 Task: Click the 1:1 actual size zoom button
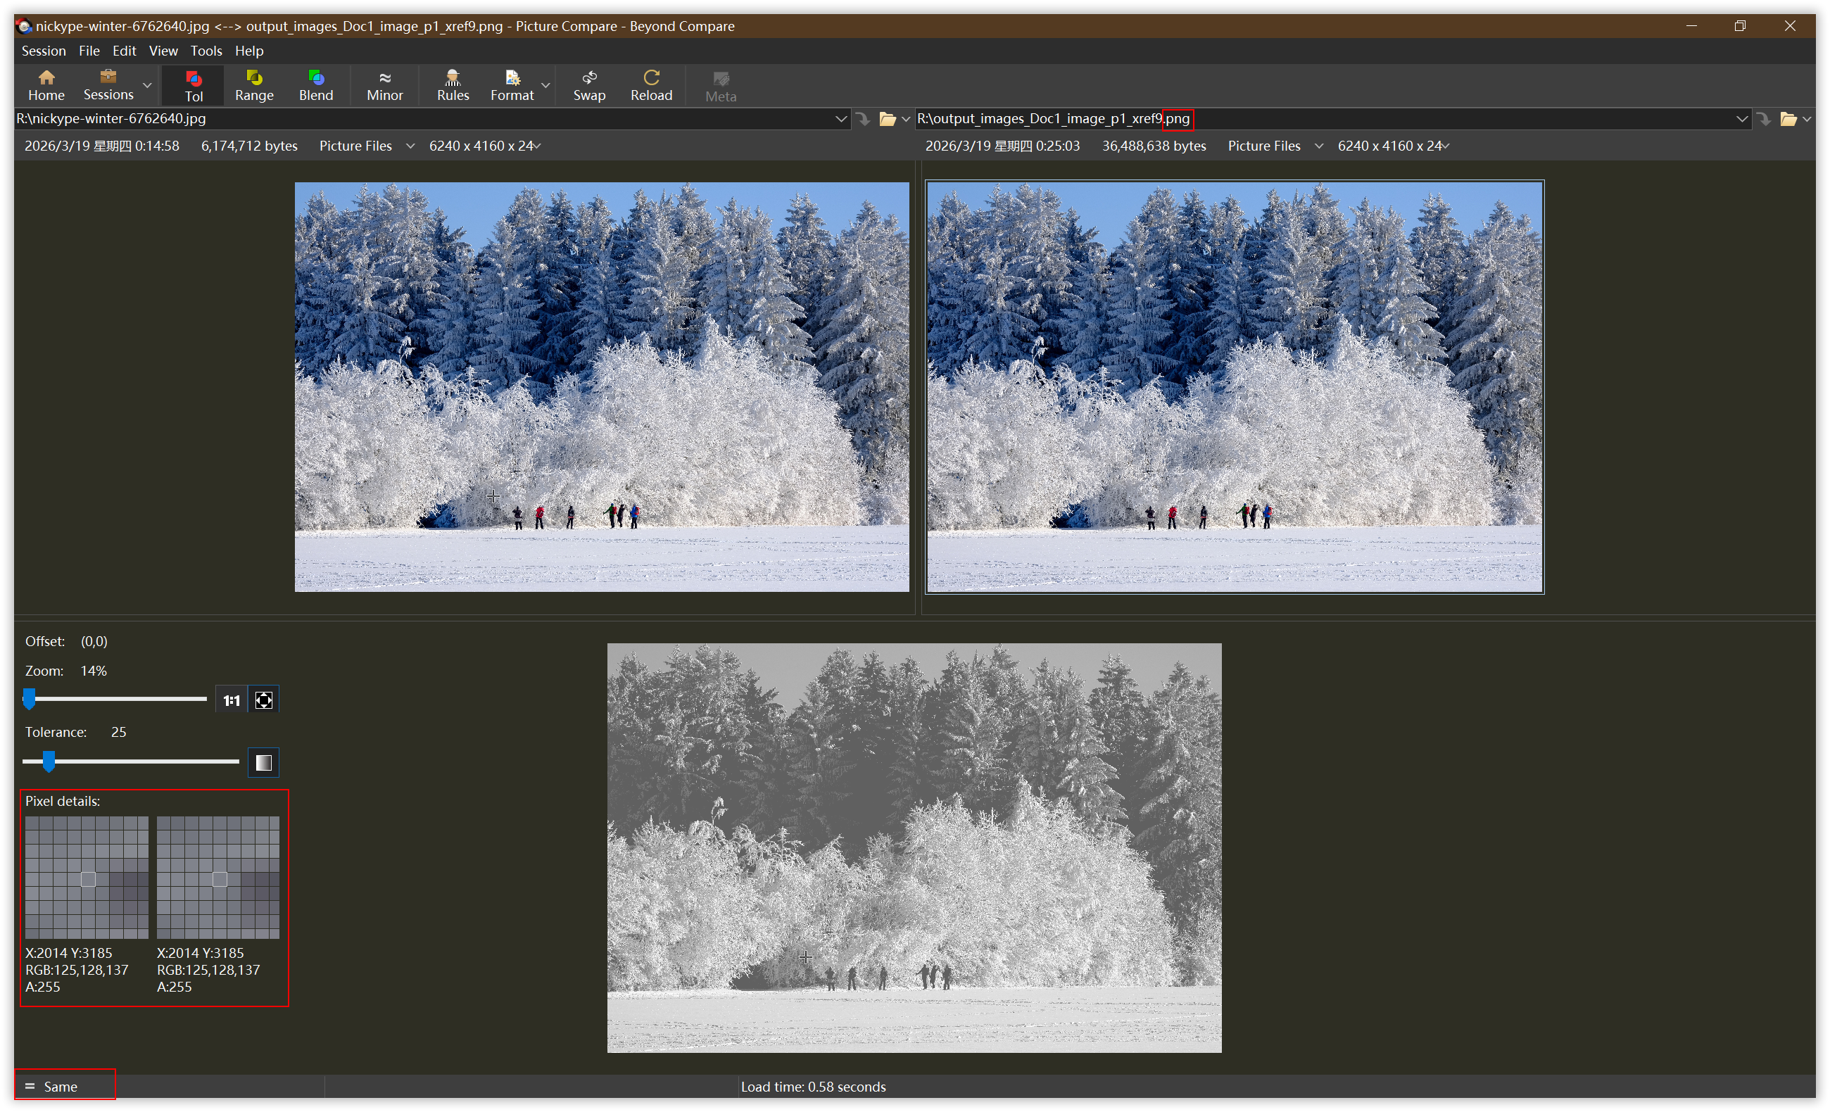click(x=232, y=700)
